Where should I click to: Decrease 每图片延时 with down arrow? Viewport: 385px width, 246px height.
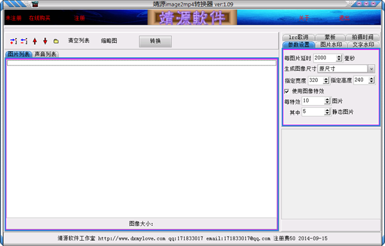pos(339,60)
